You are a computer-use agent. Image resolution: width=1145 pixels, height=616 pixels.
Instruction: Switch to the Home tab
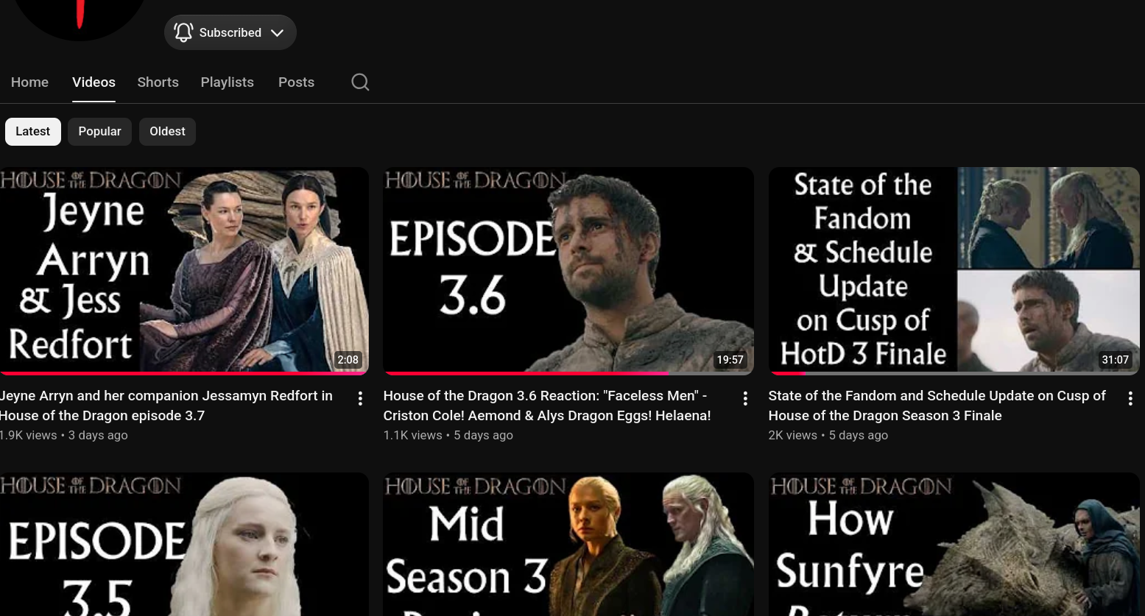coord(29,82)
